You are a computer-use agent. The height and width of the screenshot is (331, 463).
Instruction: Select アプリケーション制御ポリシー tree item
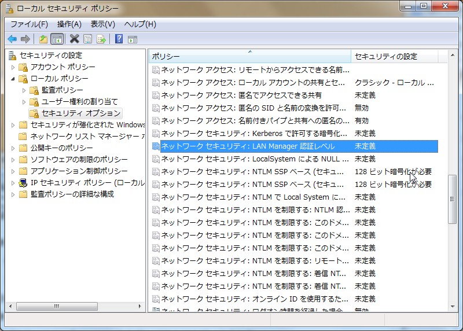tap(79, 171)
